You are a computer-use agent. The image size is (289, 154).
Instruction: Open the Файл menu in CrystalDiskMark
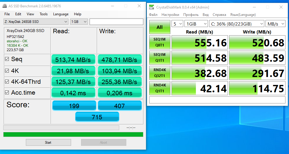(153, 15)
